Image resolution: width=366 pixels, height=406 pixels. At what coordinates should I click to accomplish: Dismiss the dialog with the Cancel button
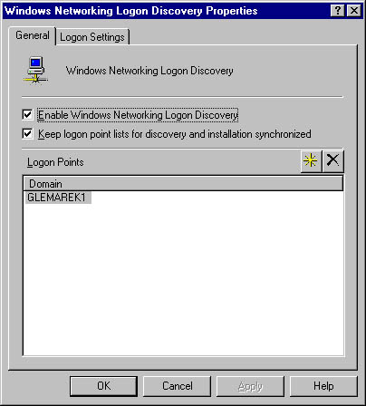(177, 386)
